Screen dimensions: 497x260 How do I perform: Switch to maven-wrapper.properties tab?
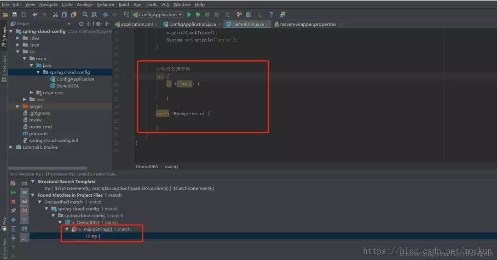coord(308,24)
